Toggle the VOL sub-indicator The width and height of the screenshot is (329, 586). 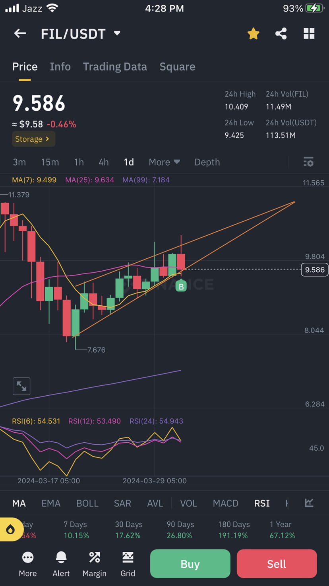tap(188, 503)
